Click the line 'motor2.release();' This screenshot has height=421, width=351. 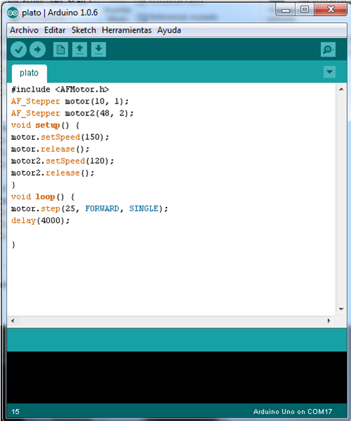tap(52, 173)
